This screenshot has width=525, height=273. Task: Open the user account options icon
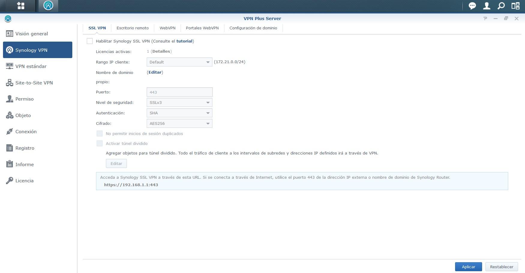(x=487, y=6)
